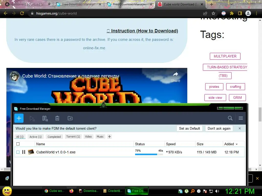Click the MULTIPLAYER tag
Image resolution: width=262 pixels, height=196 pixels.
pyautogui.click(x=225, y=56)
